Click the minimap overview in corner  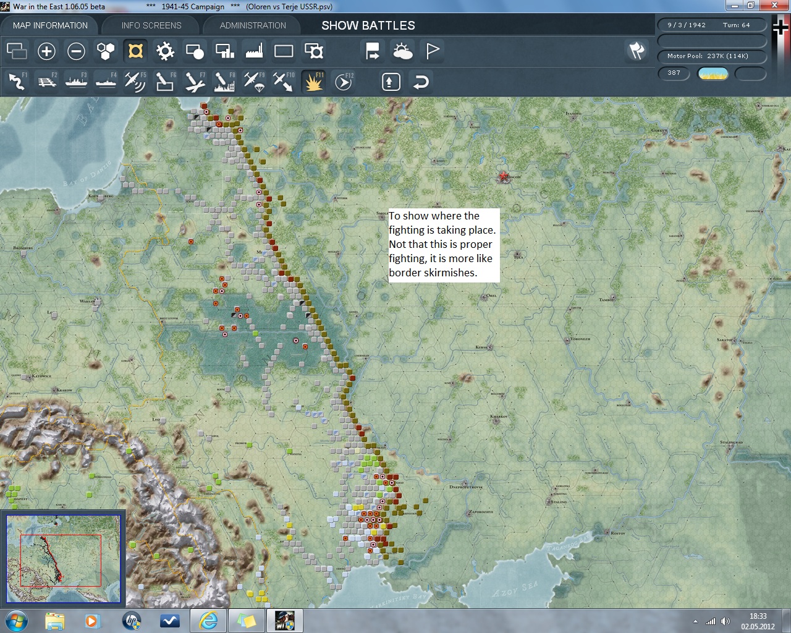(63, 559)
